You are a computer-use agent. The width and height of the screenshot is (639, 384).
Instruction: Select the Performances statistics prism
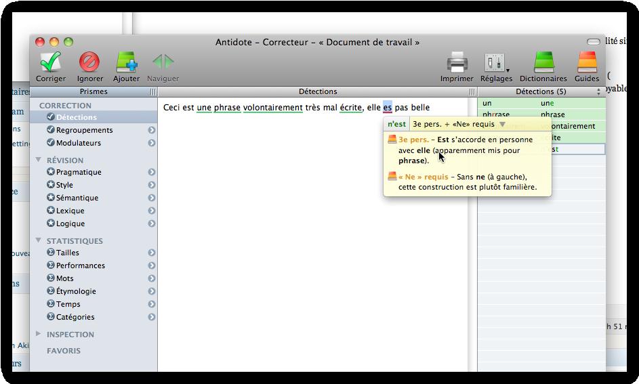[80, 265]
